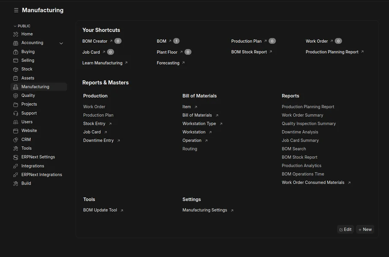389x257 pixels.
Task: Click the Selling sidebar icon
Action: pyautogui.click(x=16, y=61)
